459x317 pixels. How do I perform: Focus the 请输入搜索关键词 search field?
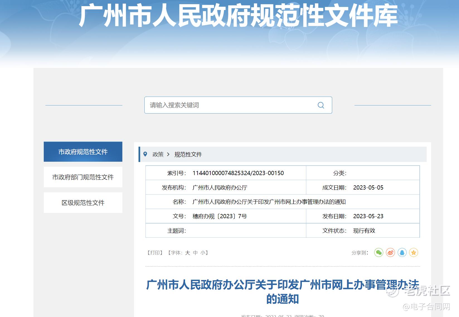(238, 105)
